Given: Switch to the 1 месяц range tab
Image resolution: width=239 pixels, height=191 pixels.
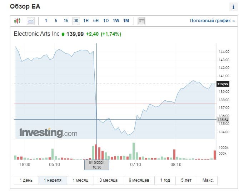Looking at the screenshot, I should pyautogui.click(x=80, y=180).
